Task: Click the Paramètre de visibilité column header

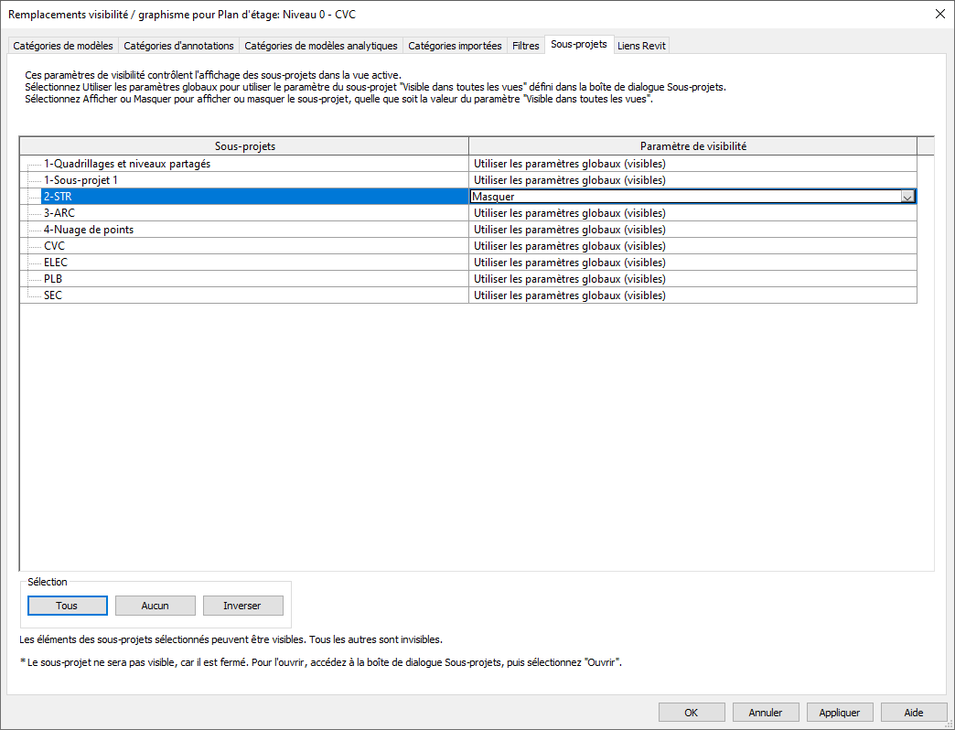Action: [x=692, y=146]
